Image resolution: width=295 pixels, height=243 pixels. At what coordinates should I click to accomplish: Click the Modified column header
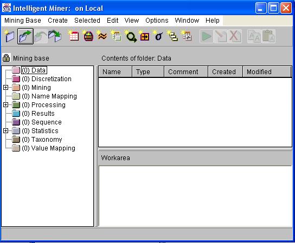tap(267, 72)
